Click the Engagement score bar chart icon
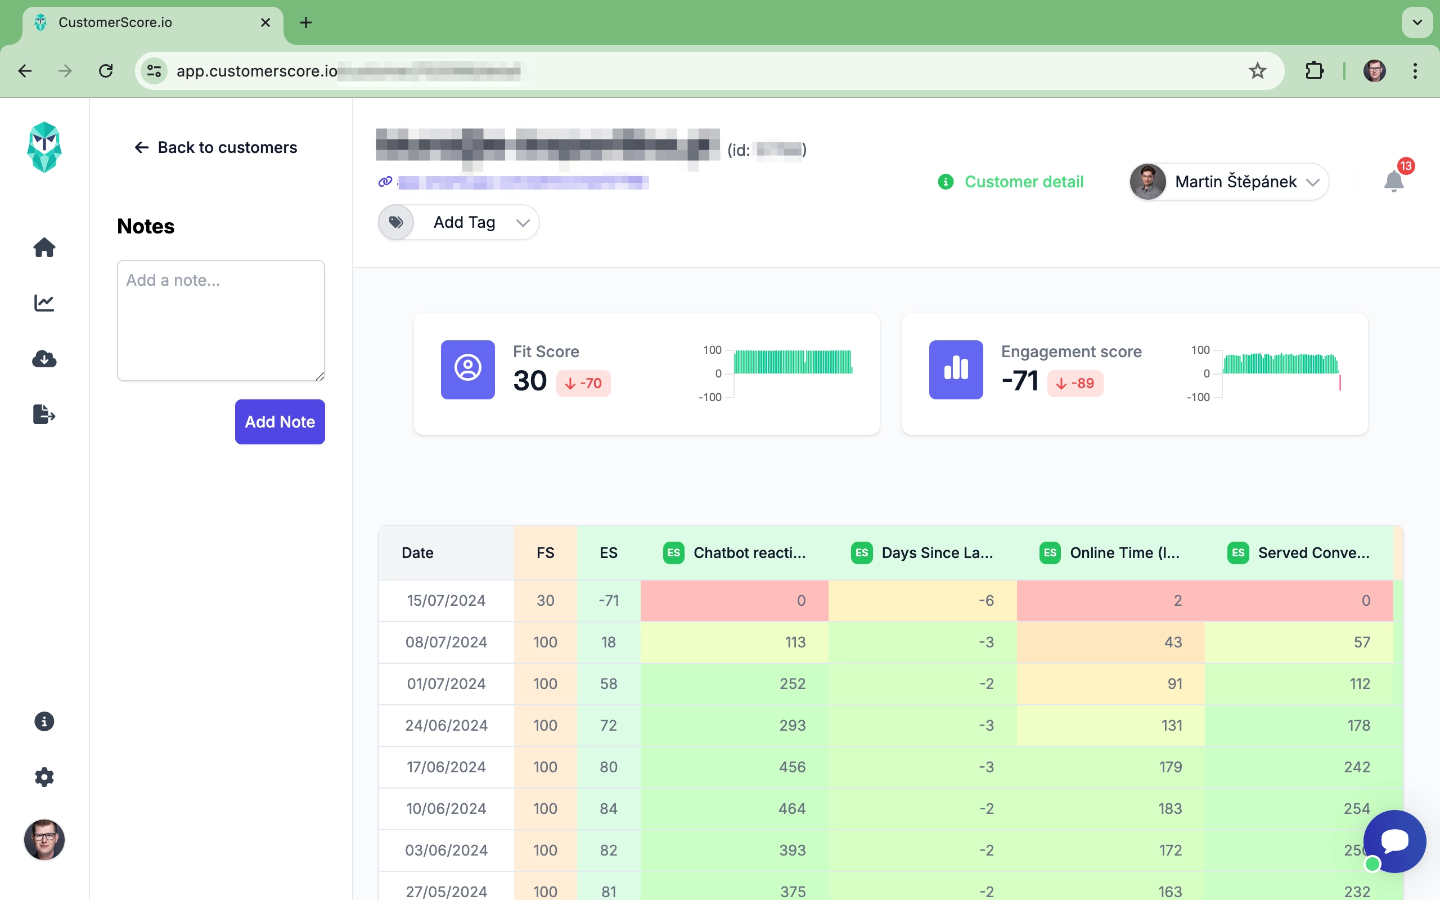This screenshot has height=900, width=1440. (x=956, y=369)
